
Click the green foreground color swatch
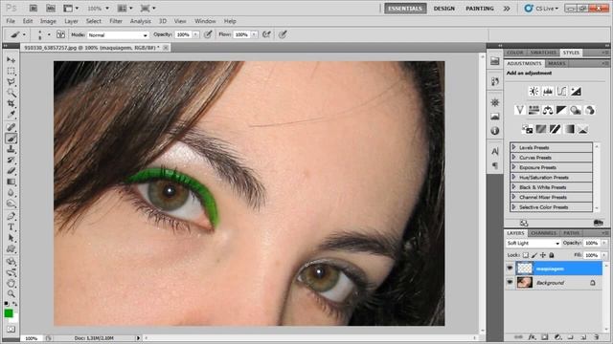tap(9, 313)
